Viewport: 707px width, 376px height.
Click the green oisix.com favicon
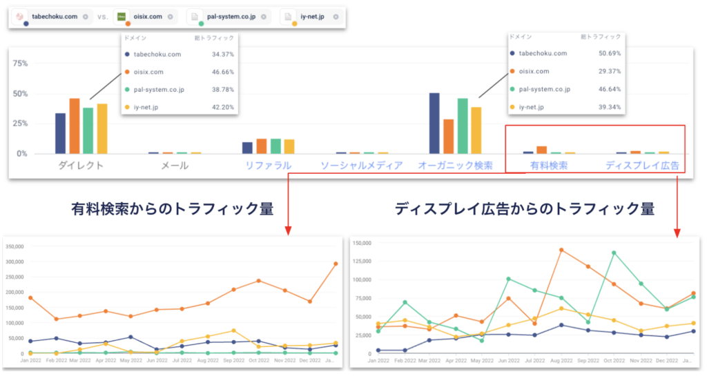pos(122,17)
